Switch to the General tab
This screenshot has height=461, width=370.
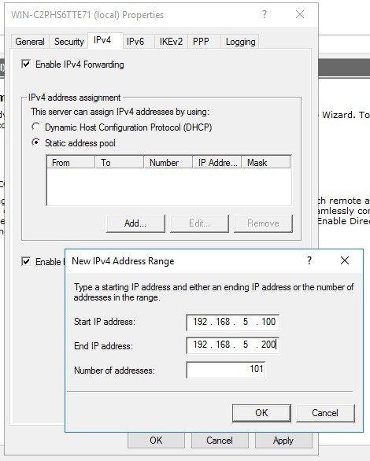pos(30,42)
